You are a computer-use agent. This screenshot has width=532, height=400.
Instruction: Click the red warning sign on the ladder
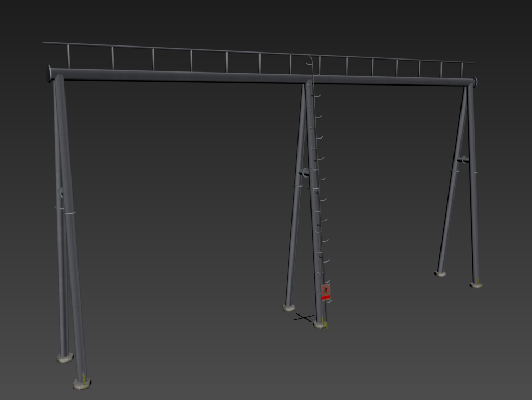pyautogui.click(x=326, y=292)
